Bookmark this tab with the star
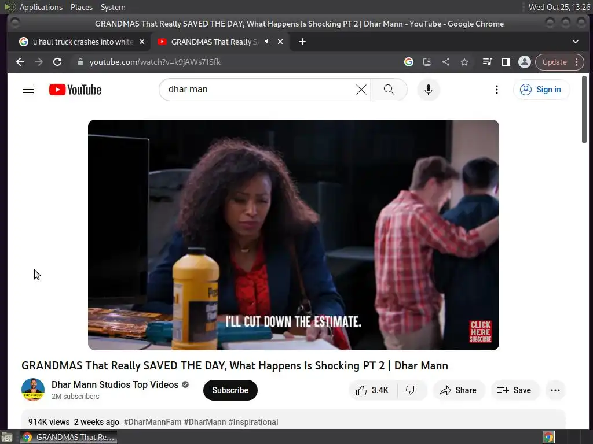The width and height of the screenshot is (593, 444). point(464,62)
